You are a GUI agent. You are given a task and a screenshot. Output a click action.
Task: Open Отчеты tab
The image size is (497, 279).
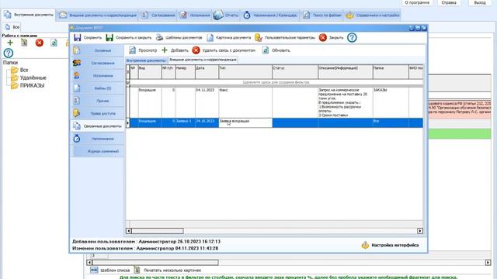pyautogui.click(x=226, y=15)
